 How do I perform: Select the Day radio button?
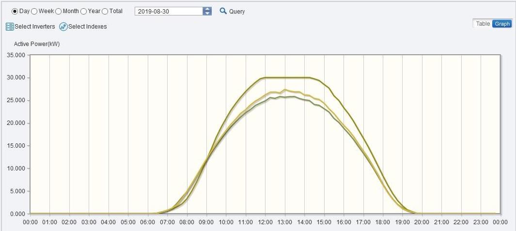[x=15, y=11]
